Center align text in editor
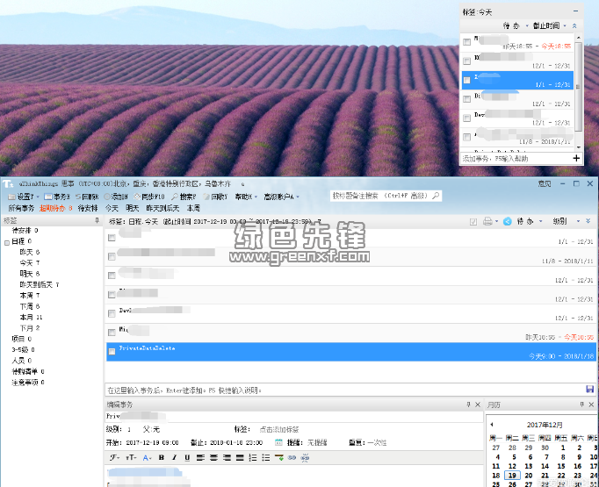 click(x=213, y=458)
